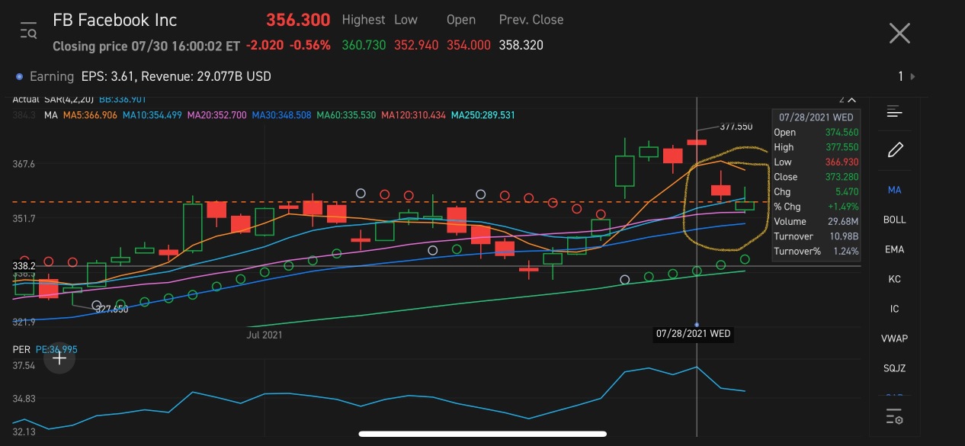This screenshot has width=965, height=446.
Task: Click Chg 5.470 in the data panel
Action: (x=816, y=192)
